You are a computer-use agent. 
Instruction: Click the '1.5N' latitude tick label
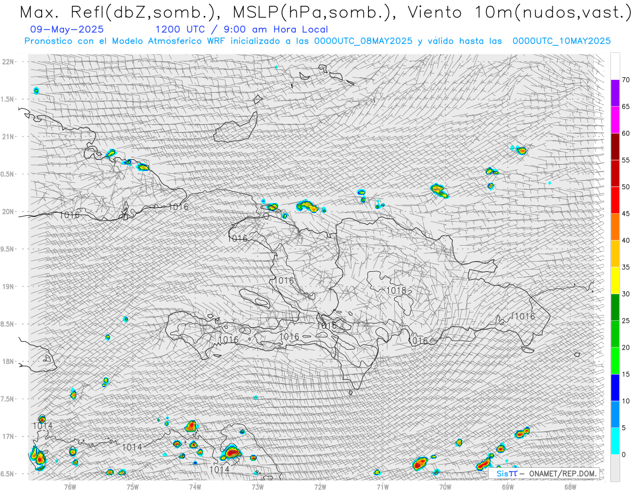point(7,99)
